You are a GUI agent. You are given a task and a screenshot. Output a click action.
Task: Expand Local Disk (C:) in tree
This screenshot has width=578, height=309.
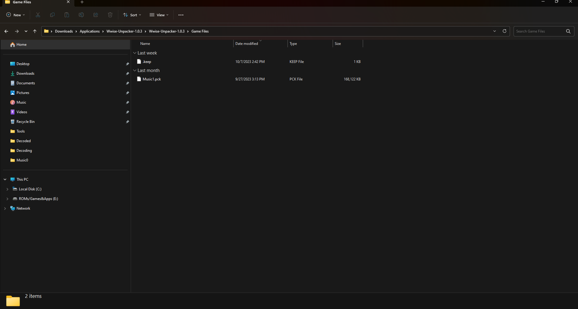7,189
